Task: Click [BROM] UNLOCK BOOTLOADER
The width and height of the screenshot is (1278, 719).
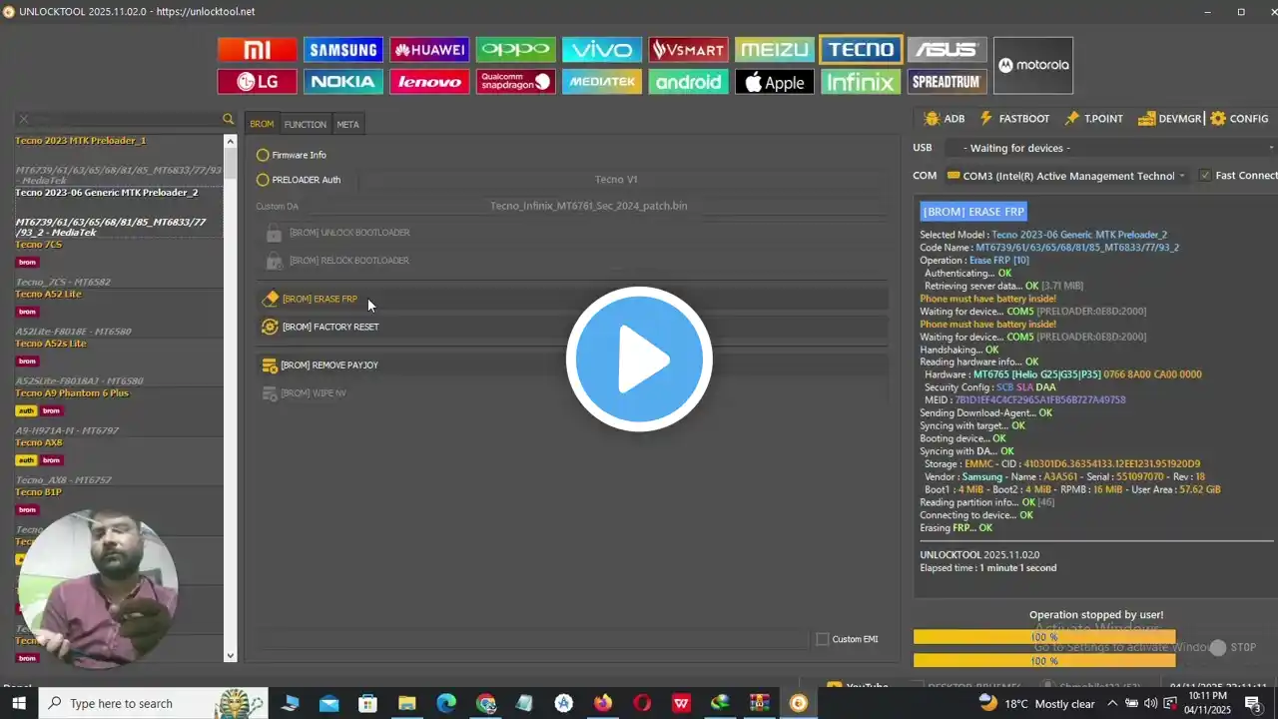Action: pyautogui.click(x=572, y=233)
